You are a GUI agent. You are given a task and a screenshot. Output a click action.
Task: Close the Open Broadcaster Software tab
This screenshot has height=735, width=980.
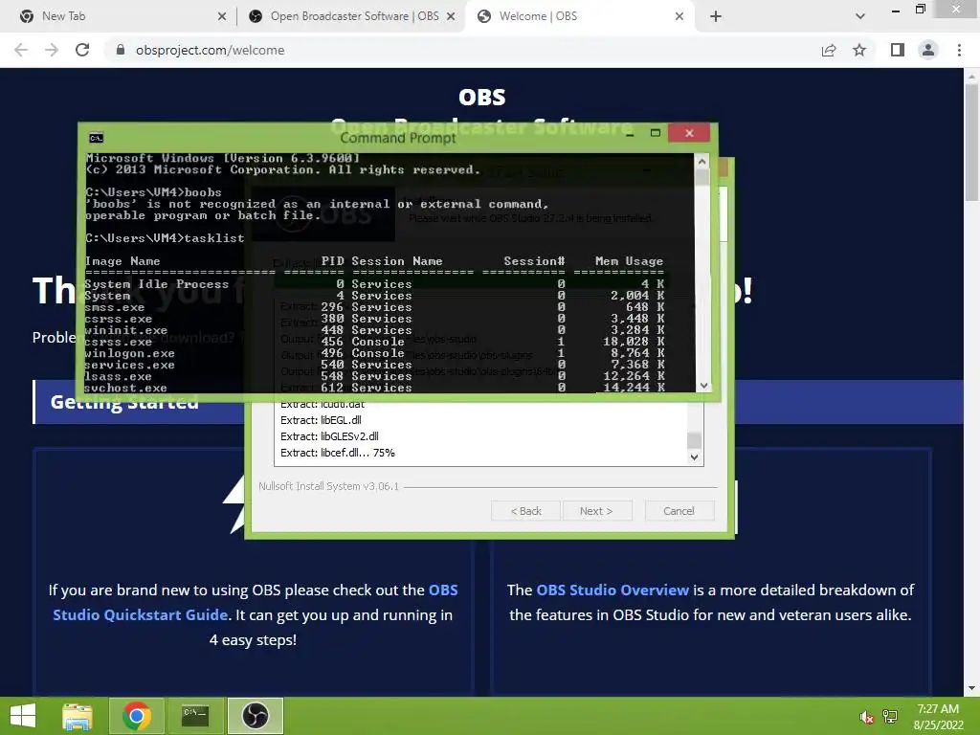click(451, 16)
